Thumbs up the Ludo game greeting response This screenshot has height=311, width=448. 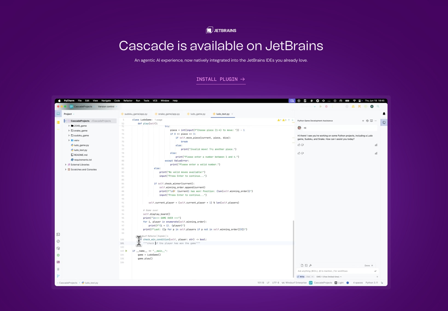[x=299, y=145]
